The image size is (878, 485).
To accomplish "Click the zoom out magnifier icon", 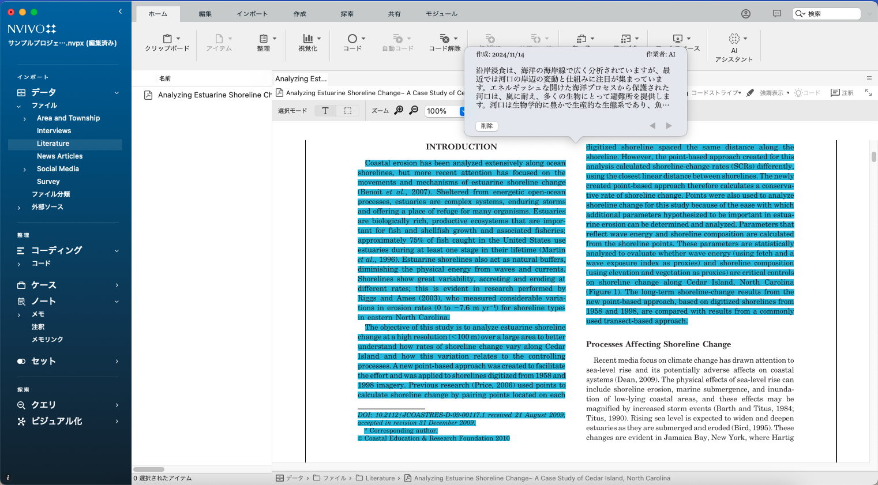I will pyautogui.click(x=414, y=111).
